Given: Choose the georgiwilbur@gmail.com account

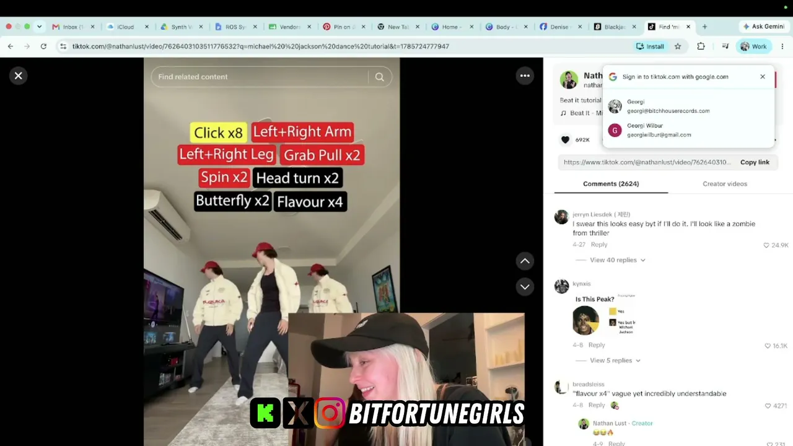Looking at the screenshot, I should point(688,130).
